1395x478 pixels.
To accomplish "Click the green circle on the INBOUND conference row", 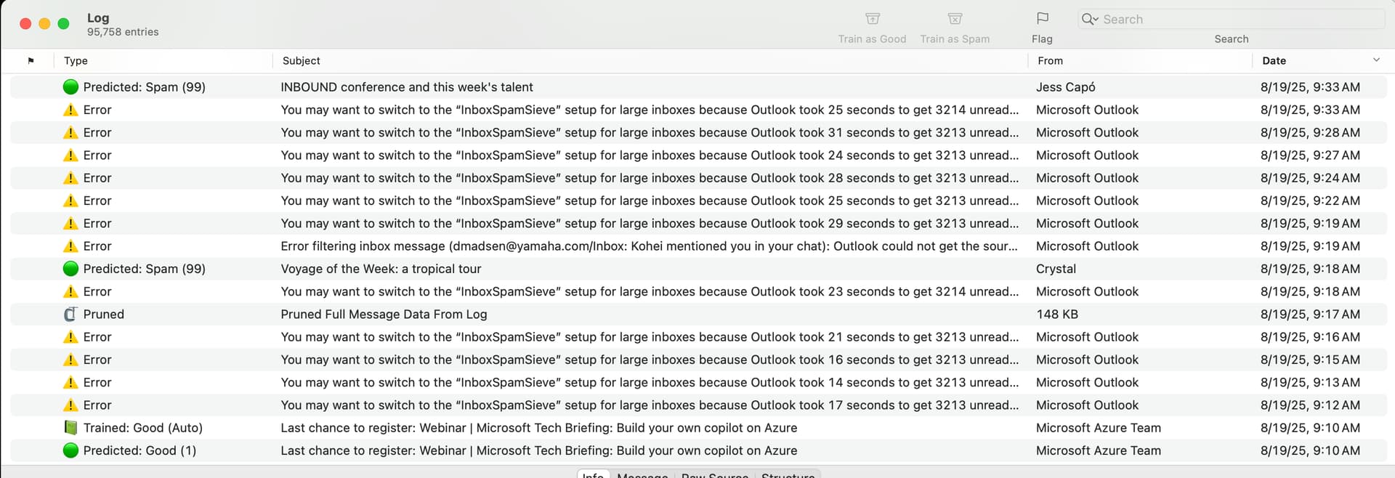I will (70, 87).
